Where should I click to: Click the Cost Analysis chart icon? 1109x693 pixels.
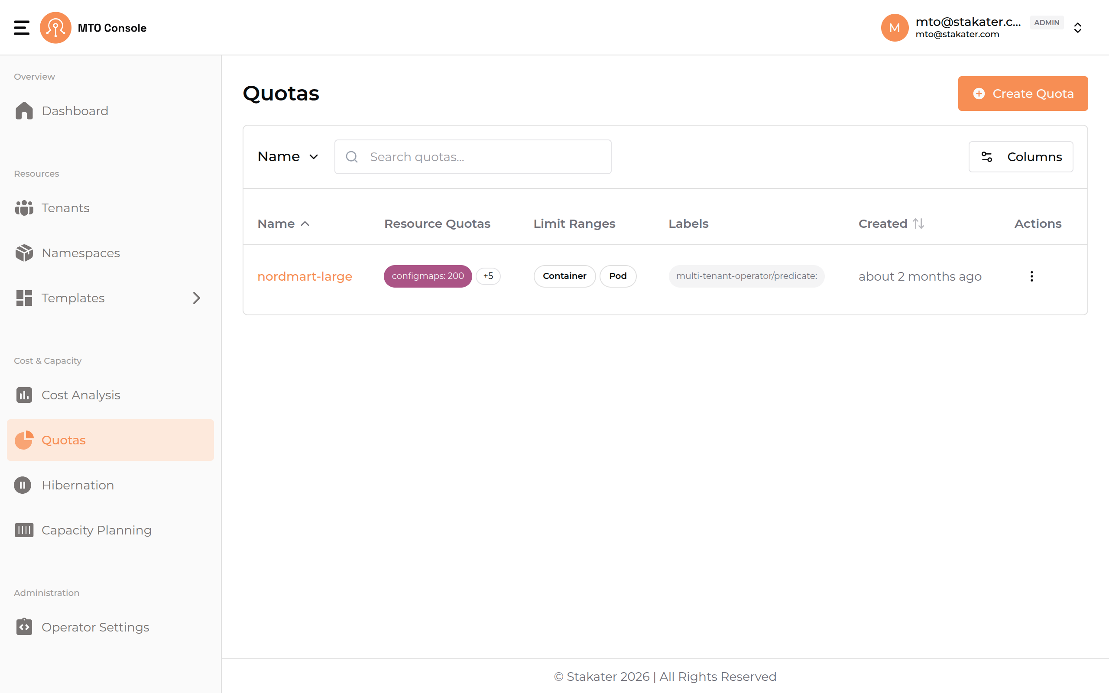[x=24, y=395]
